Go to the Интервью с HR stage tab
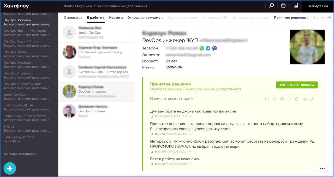Image resolution: width=334 pixels, height=177 pixels. coord(215,18)
